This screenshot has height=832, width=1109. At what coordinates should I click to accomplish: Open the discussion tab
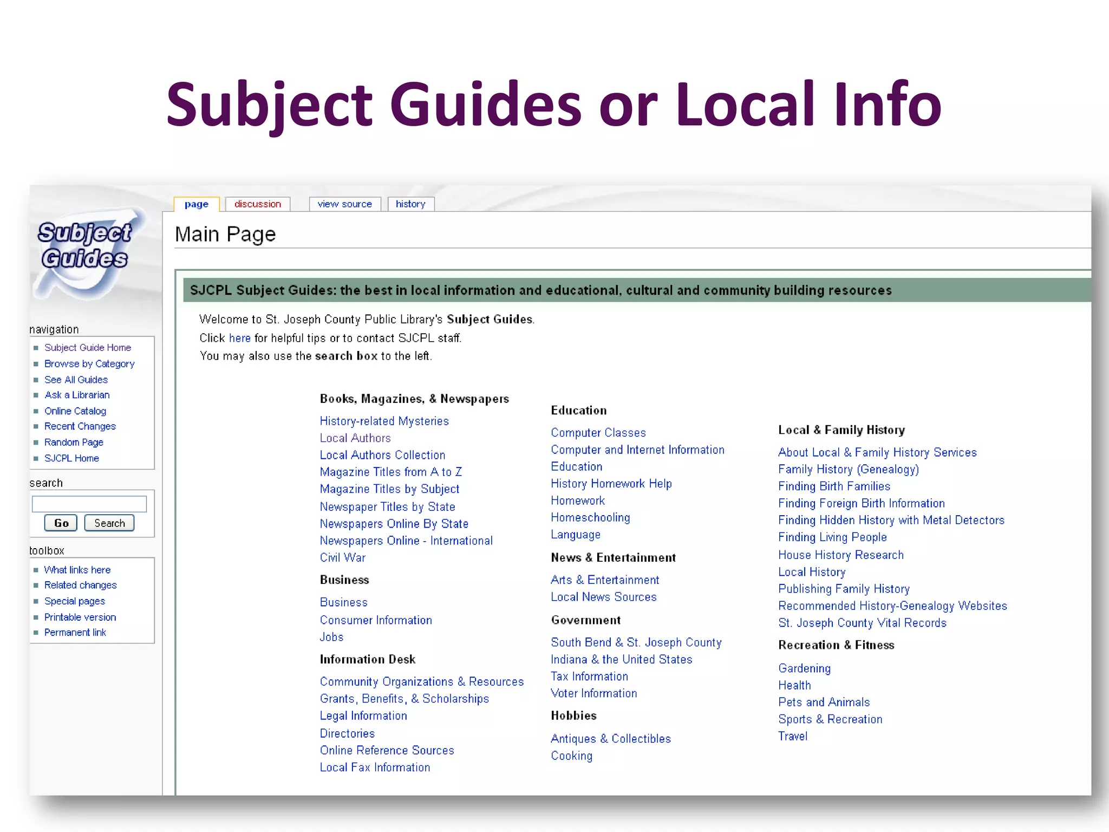257,204
